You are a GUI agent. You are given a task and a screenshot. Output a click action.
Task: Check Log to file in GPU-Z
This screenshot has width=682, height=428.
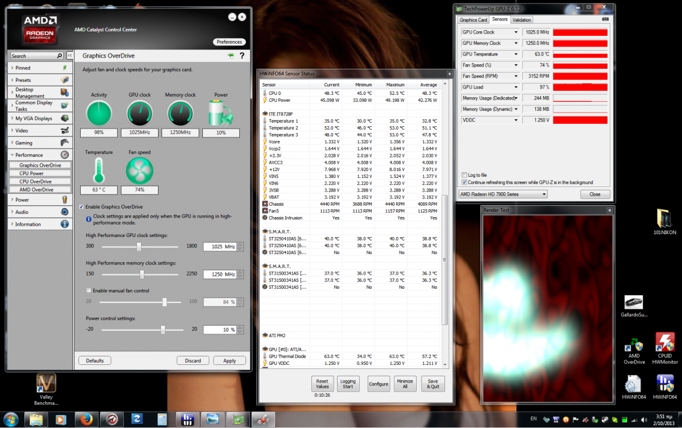tap(464, 175)
